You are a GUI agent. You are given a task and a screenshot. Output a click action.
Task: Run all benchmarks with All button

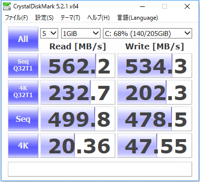[23, 39]
